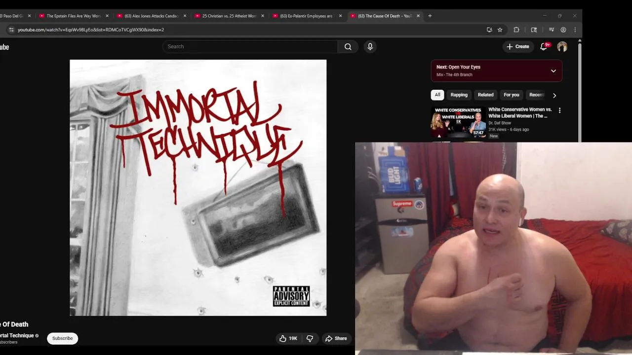Viewport: 632px width, 355px height.
Task: Open the account avatar menu
Action: pos(562,47)
